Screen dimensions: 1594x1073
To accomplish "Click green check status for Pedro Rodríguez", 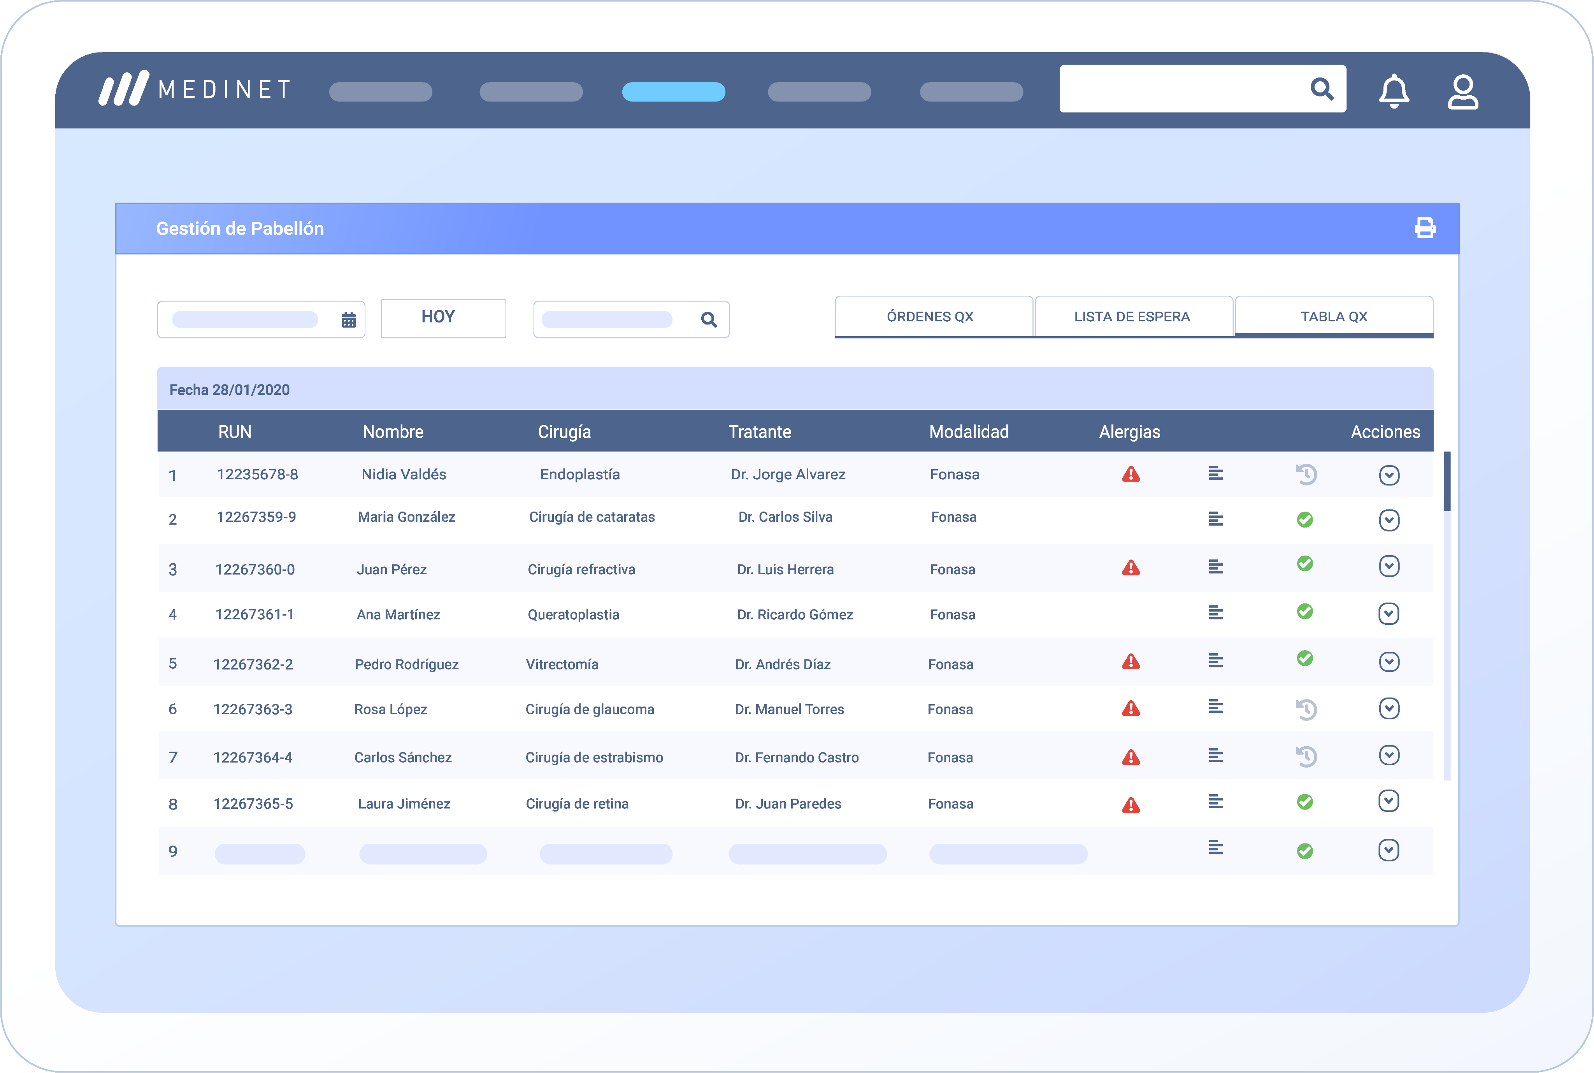I will pyautogui.click(x=1305, y=657).
